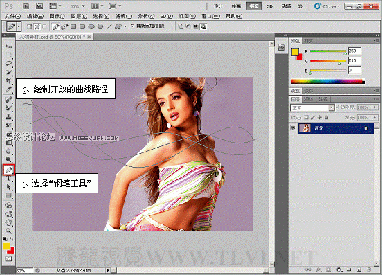Add layer mask at Layers panel bottom
The width and height of the screenshot is (382, 275).
(x=329, y=269)
